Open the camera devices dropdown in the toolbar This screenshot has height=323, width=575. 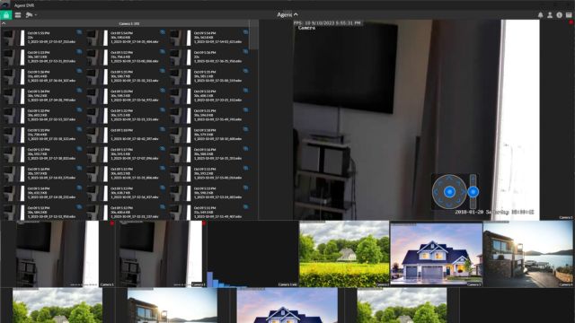(31, 15)
